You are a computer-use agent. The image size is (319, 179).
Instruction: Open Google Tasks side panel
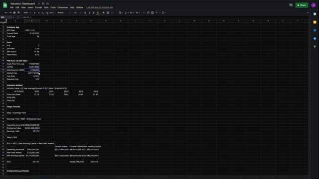[315, 30]
